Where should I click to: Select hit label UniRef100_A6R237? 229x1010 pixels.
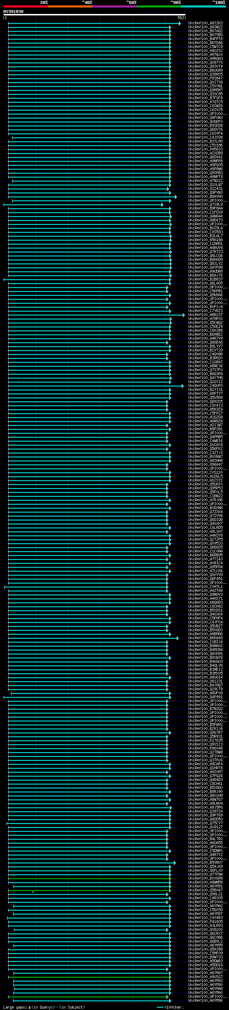[205, 315]
